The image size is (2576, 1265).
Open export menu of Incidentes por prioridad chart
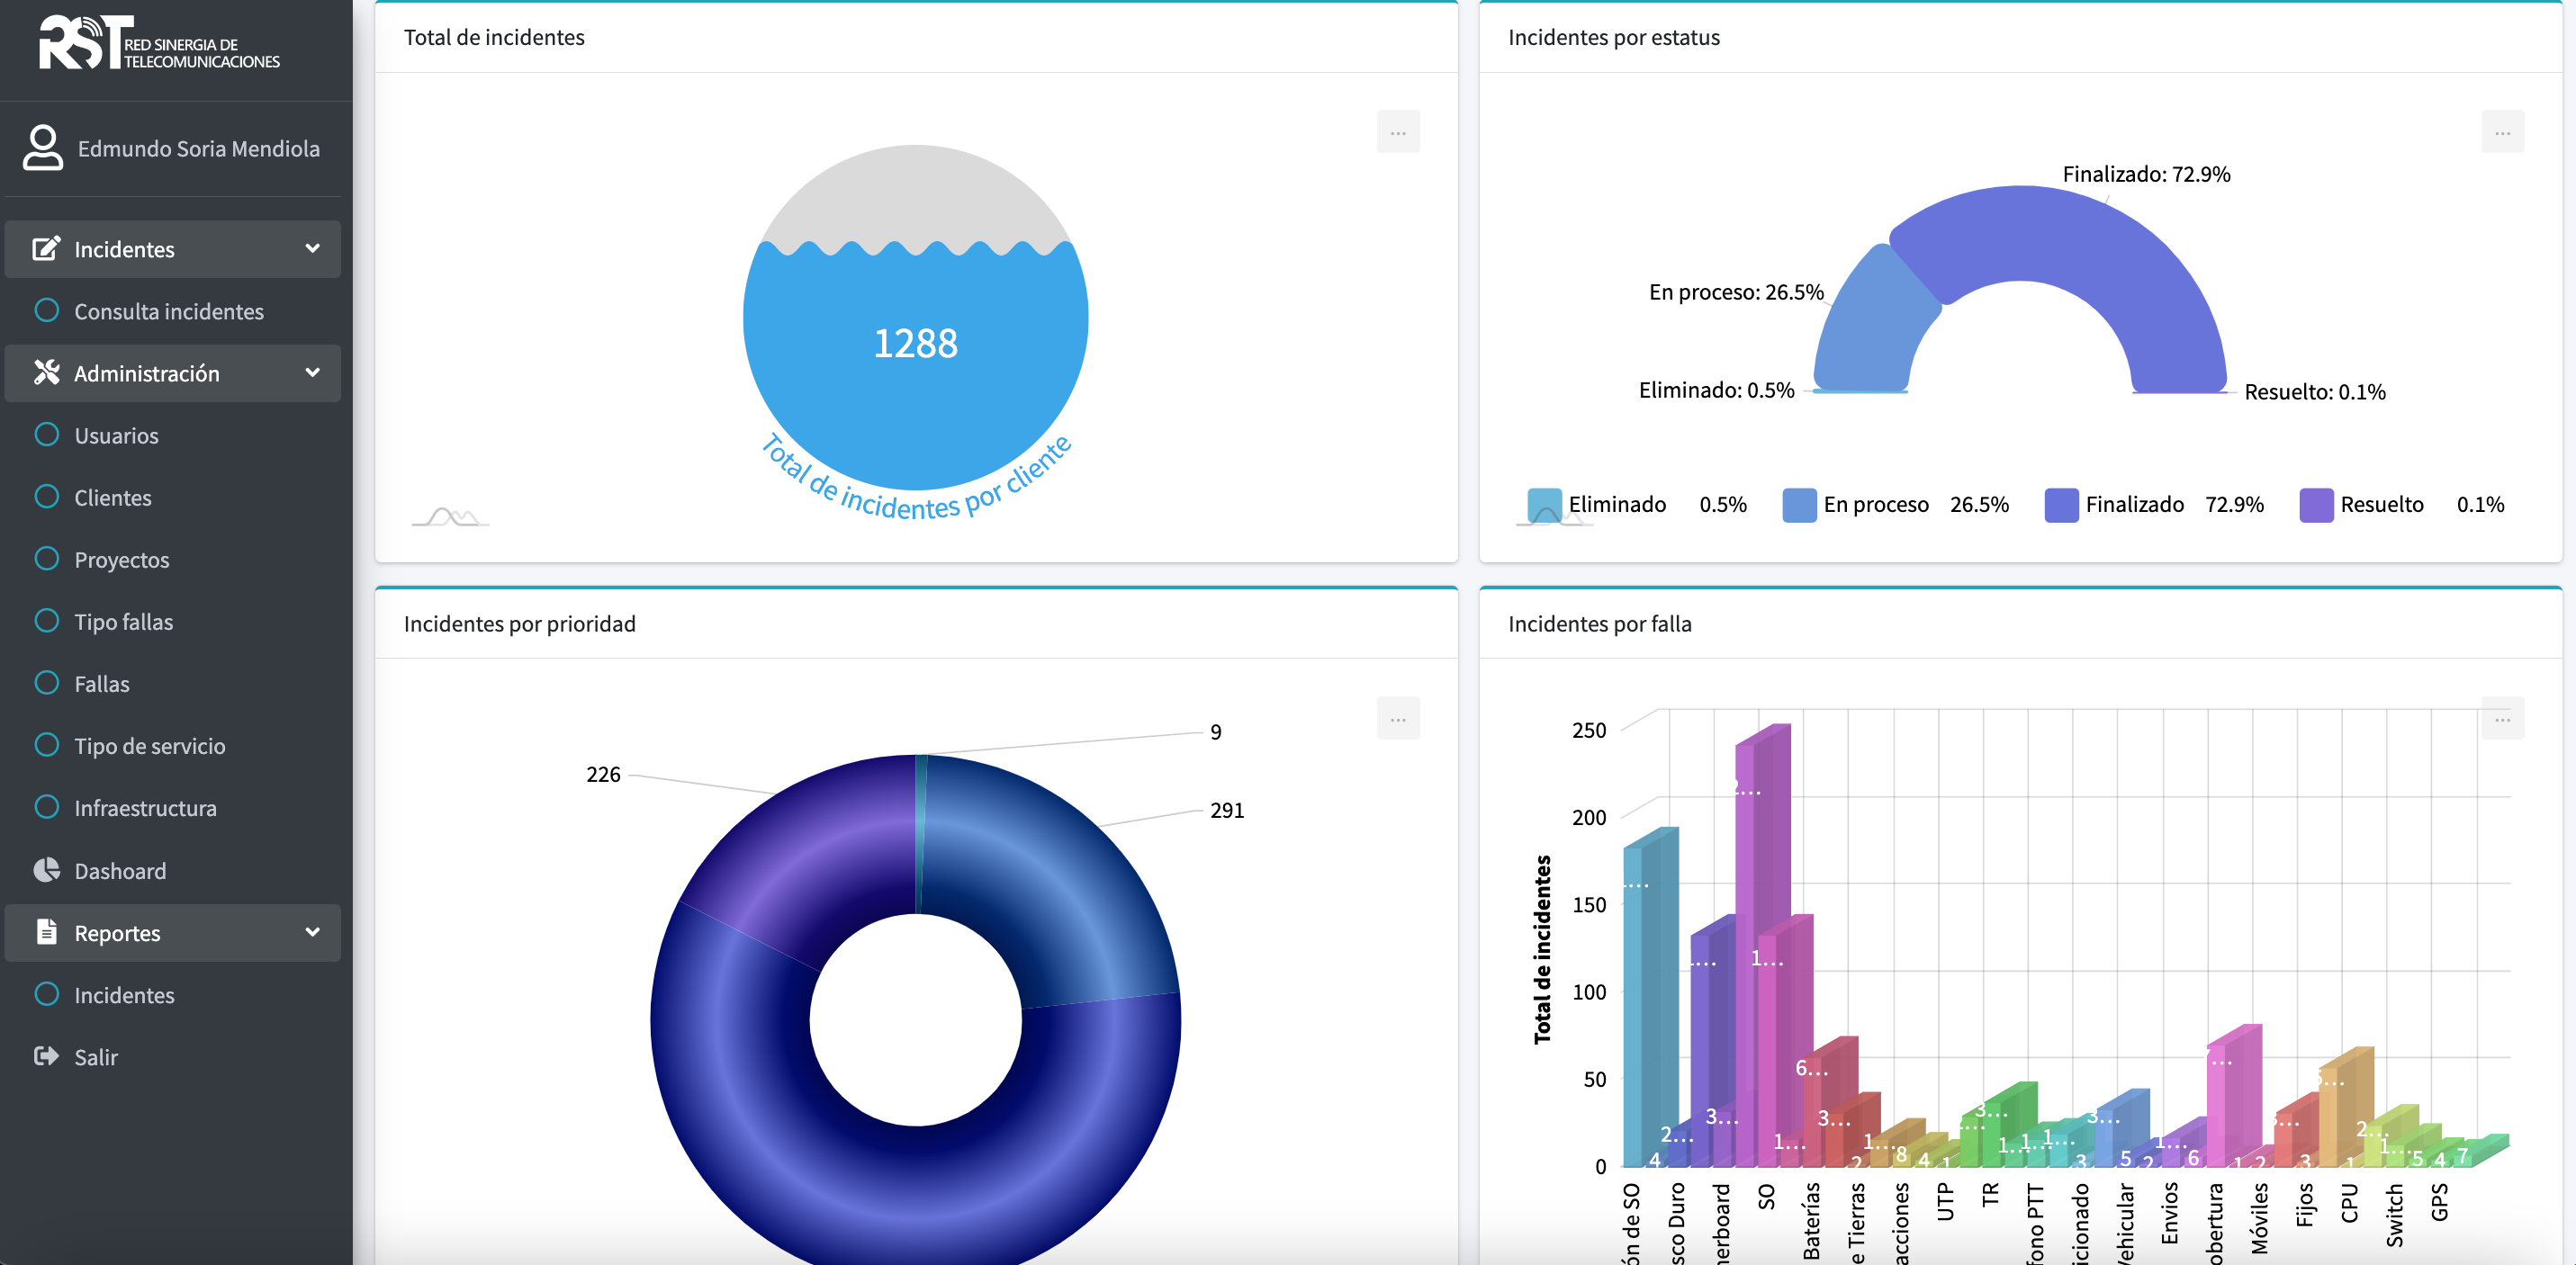click(x=1398, y=718)
